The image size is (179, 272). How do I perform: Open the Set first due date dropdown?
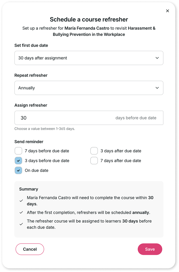89,58
